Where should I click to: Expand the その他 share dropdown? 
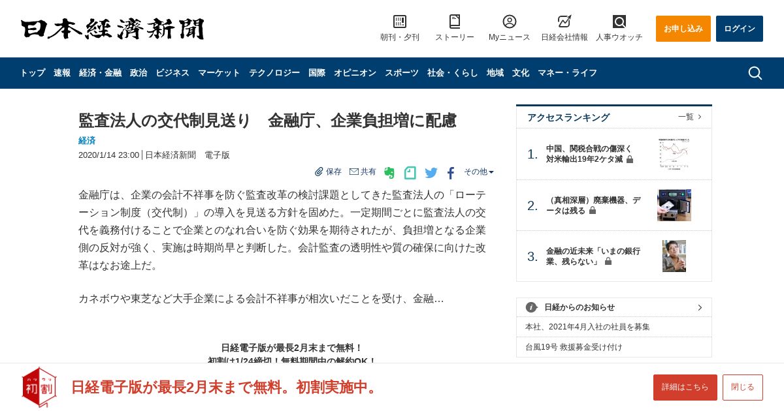479,172
